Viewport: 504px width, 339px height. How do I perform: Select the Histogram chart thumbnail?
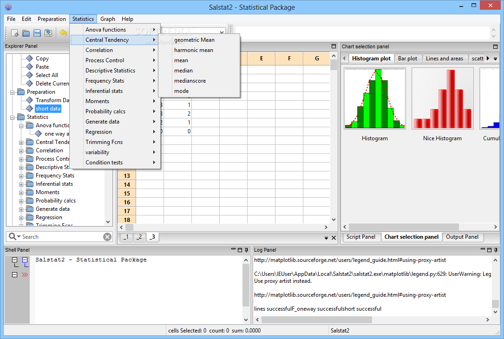375,98
